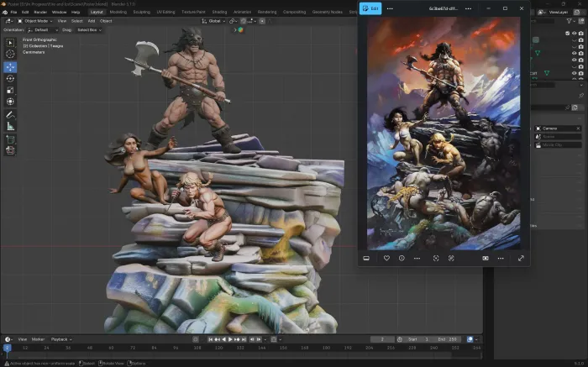Clear the Camera field with its X
Screen dimensions: 588x367
coord(578,128)
